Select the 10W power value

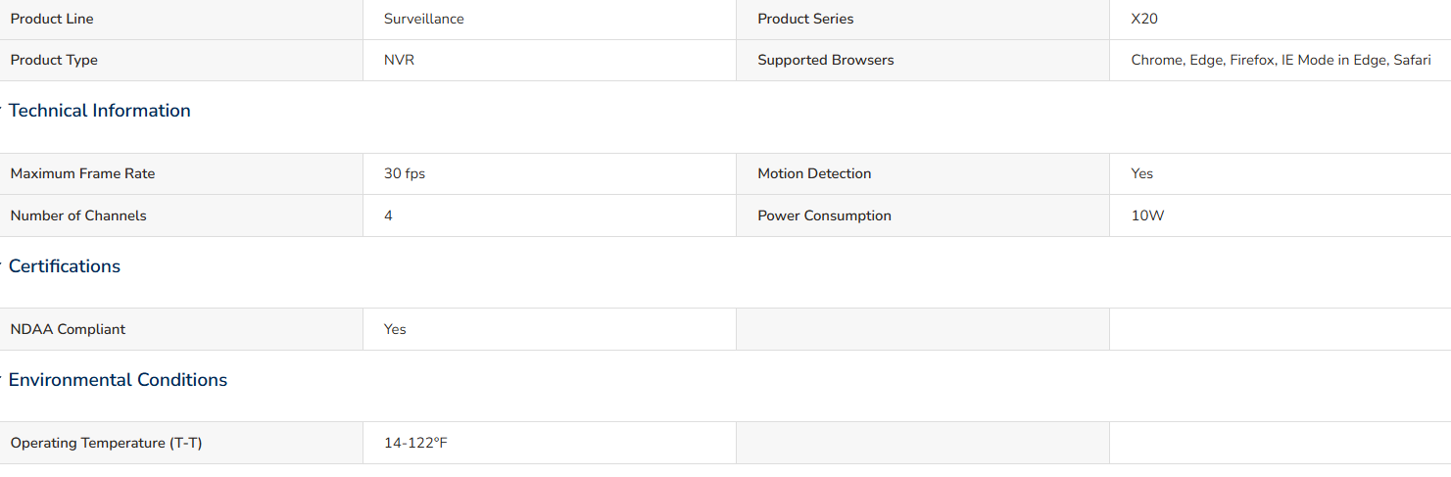[1147, 215]
